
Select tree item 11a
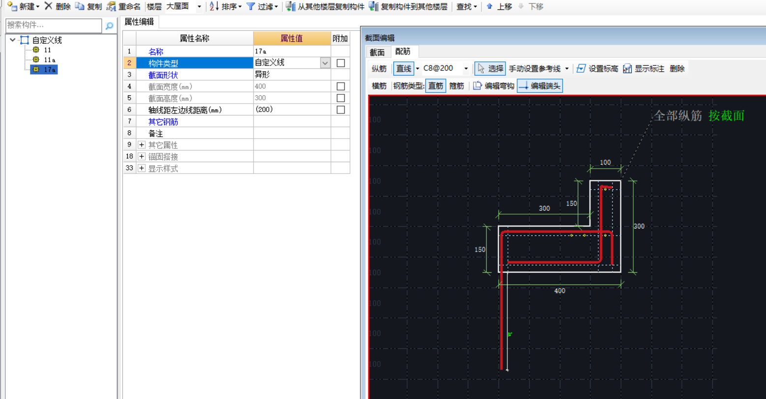pos(49,59)
